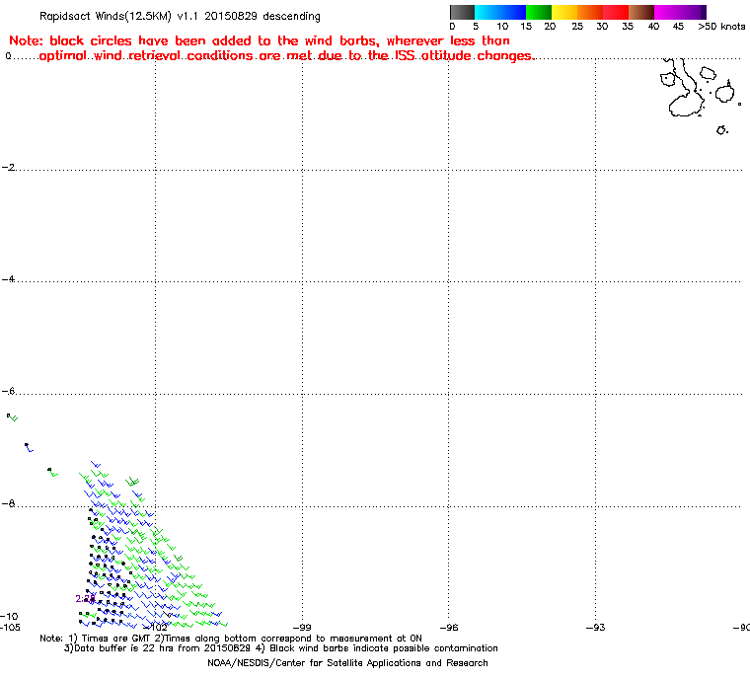
Task: Click the '-4' latitude axis label
Action: pos(8,279)
